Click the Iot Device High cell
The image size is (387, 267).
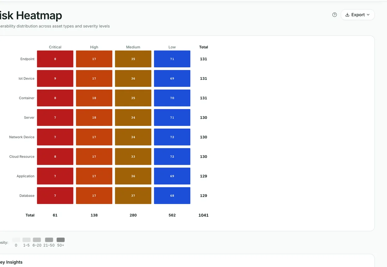[x=94, y=78]
